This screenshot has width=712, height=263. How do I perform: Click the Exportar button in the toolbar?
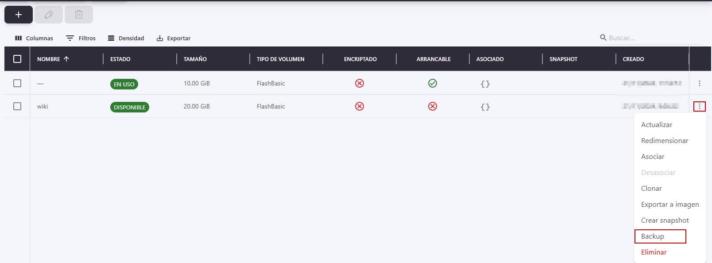pos(174,38)
